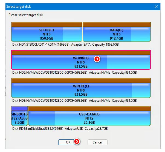Confirm selection with the OK button
165x152 pixels.
point(68,142)
